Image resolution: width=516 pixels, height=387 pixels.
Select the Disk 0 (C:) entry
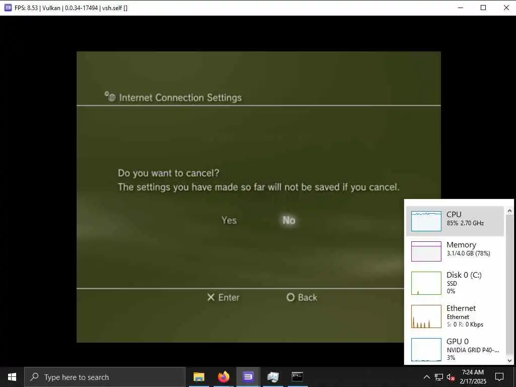(x=455, y=283)
